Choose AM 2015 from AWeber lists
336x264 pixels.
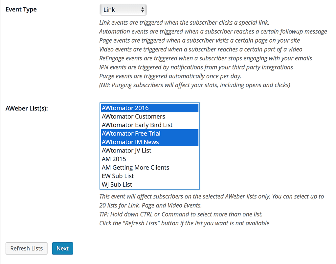pos(149,159)
